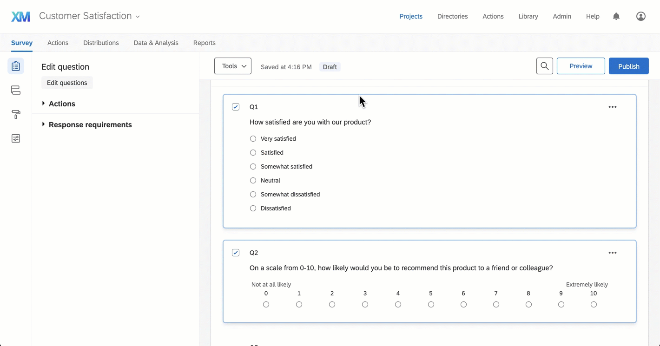Select rating 10 radio button in Q2
The image size is (660, 346).
(x=594, y=305)
